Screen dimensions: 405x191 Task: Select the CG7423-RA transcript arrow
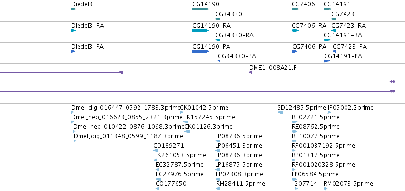(x=334, y=30)
